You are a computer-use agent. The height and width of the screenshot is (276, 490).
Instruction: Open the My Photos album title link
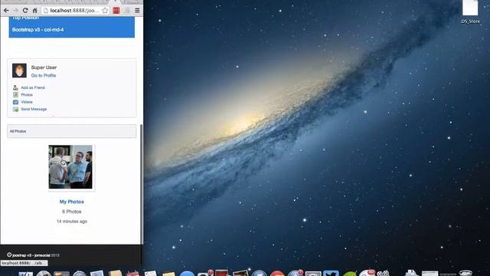(71, 202)
